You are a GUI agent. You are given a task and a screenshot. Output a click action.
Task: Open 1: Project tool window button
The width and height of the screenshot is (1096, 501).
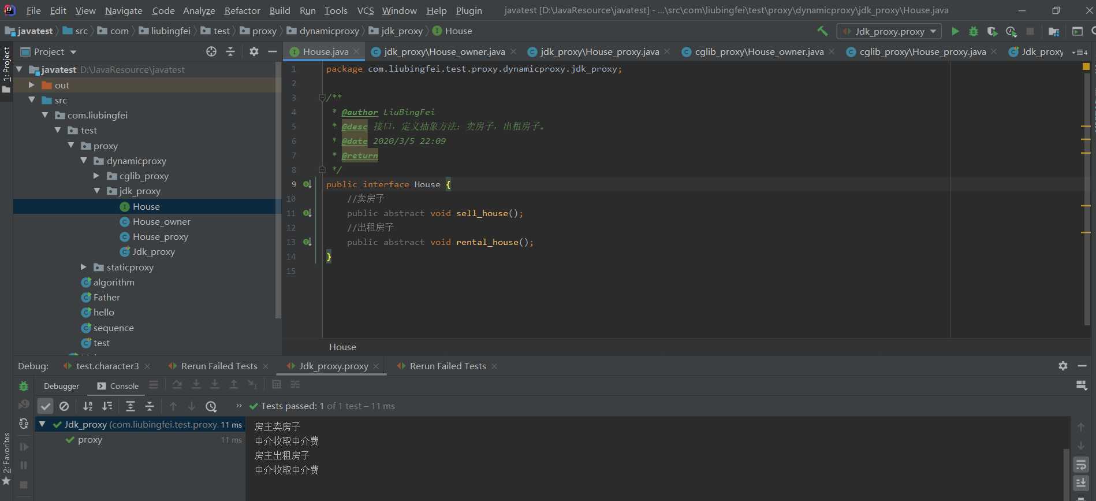(x=6, y=70)
